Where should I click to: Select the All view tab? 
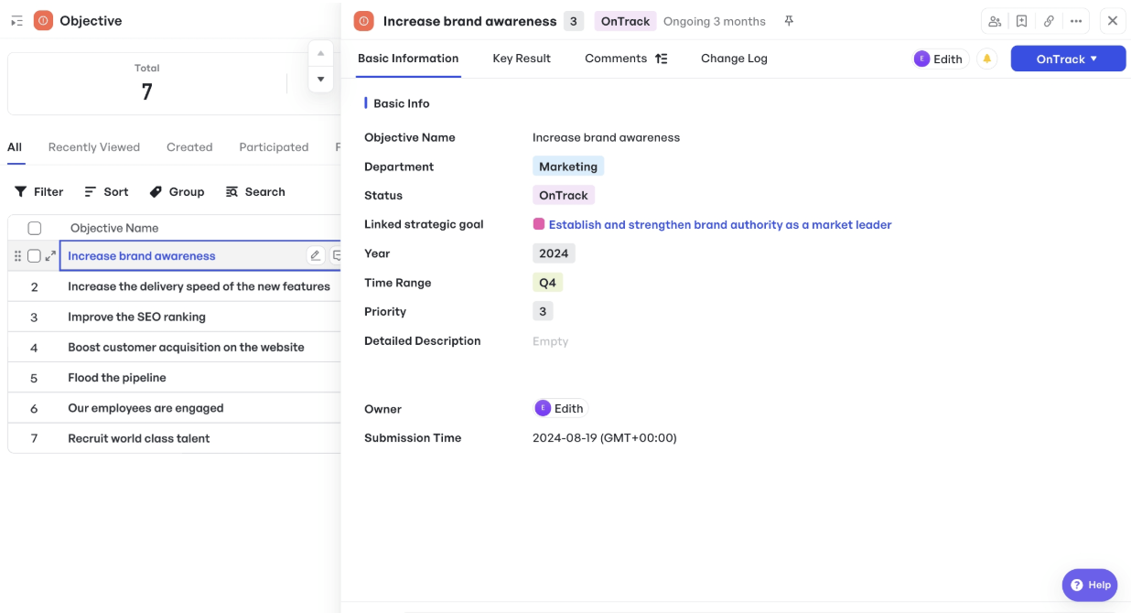(x=15, y=147)
